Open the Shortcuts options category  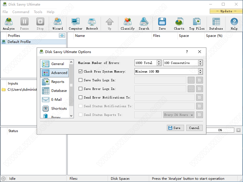(x=55, y=109)
